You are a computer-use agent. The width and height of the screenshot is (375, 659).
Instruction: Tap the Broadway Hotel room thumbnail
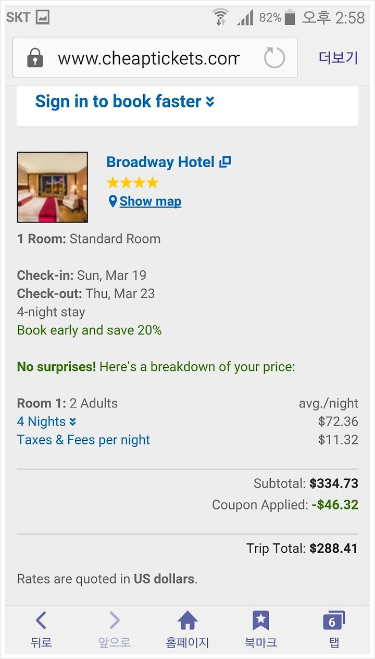click(52, 187)
